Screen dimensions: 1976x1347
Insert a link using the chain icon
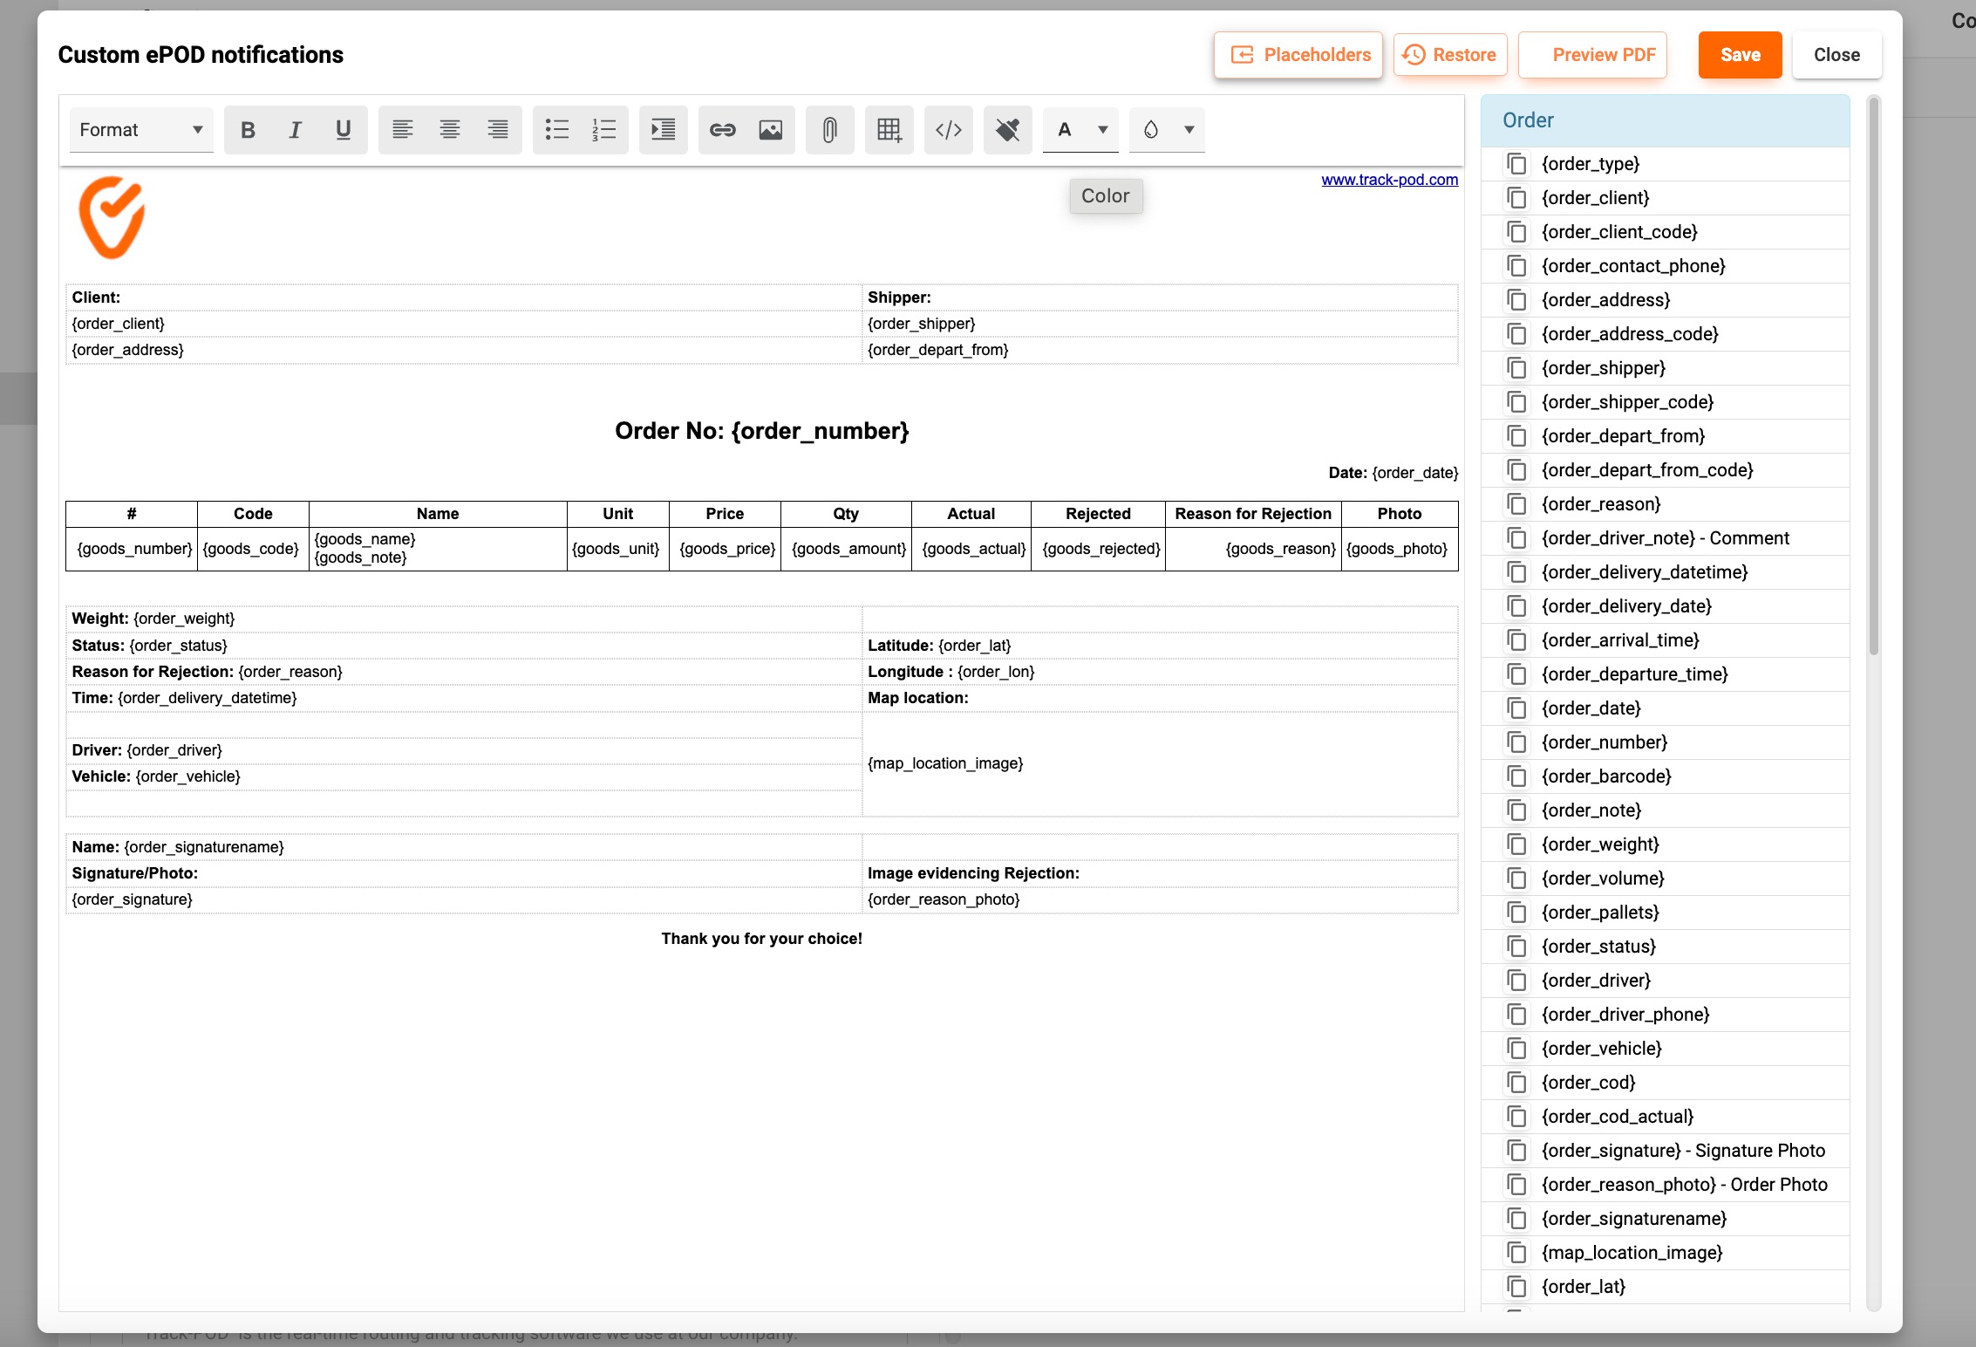pyautogui.click(x=722, y=130)
